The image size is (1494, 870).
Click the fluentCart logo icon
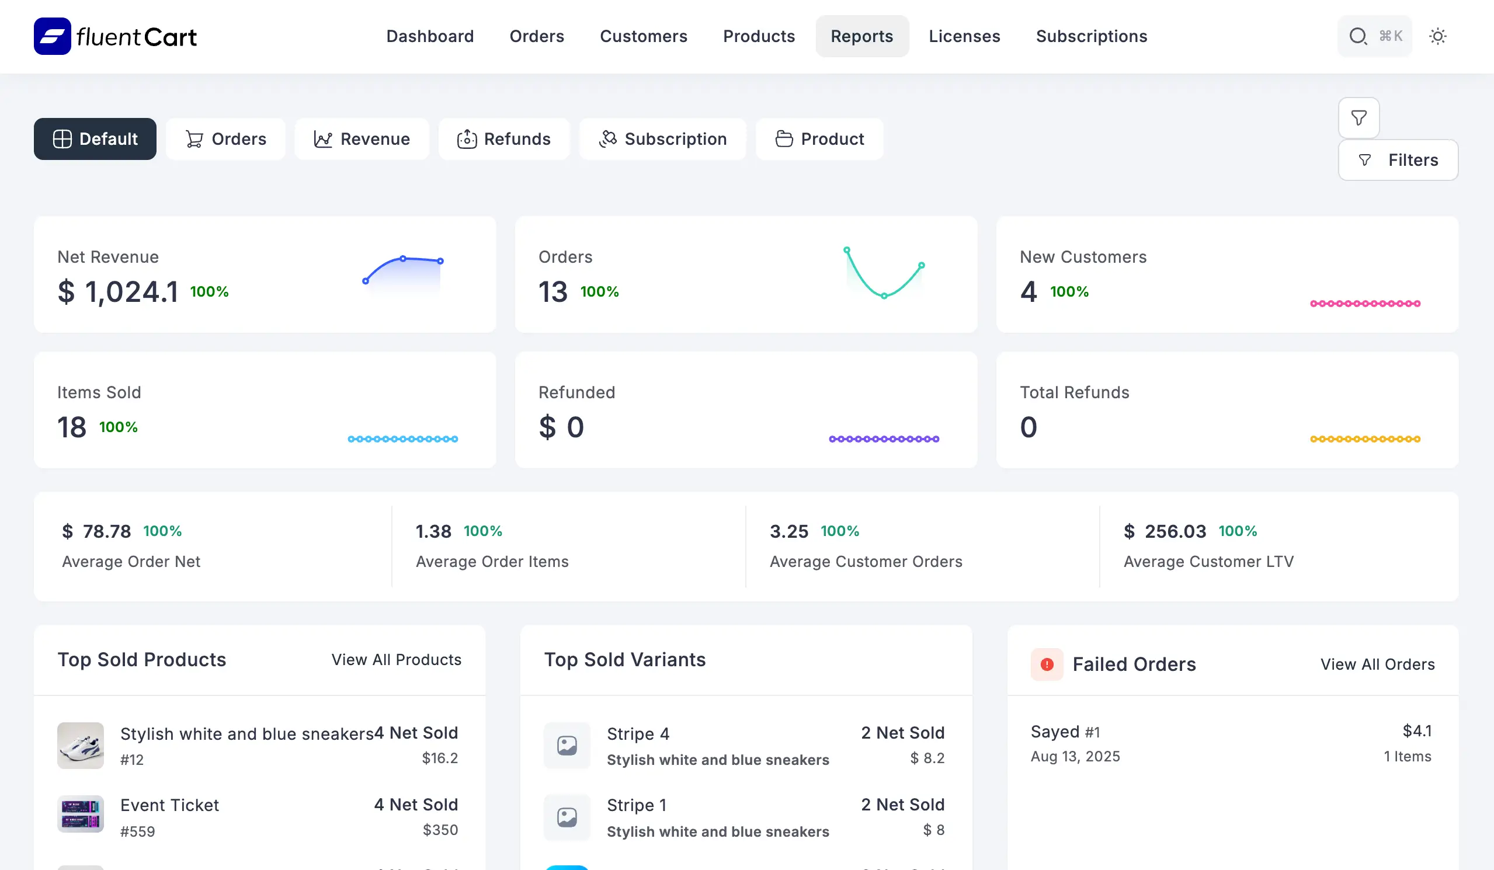pos(52,36)
